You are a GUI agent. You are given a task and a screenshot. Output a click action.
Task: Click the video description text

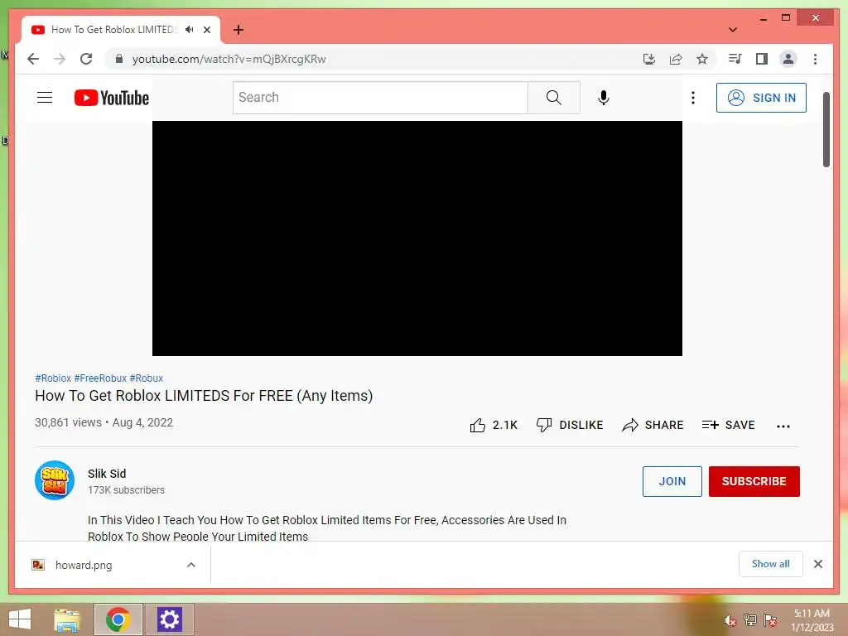[326, 528]
